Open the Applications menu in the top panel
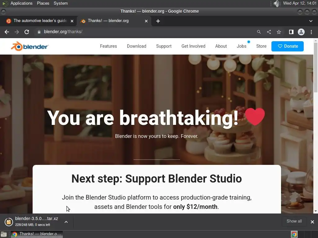This screenshot has height=238, width=318. (x=21, y=3)
